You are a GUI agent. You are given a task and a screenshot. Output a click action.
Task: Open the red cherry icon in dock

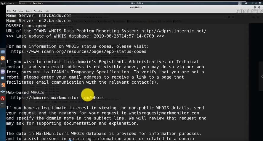coord(3,98)
